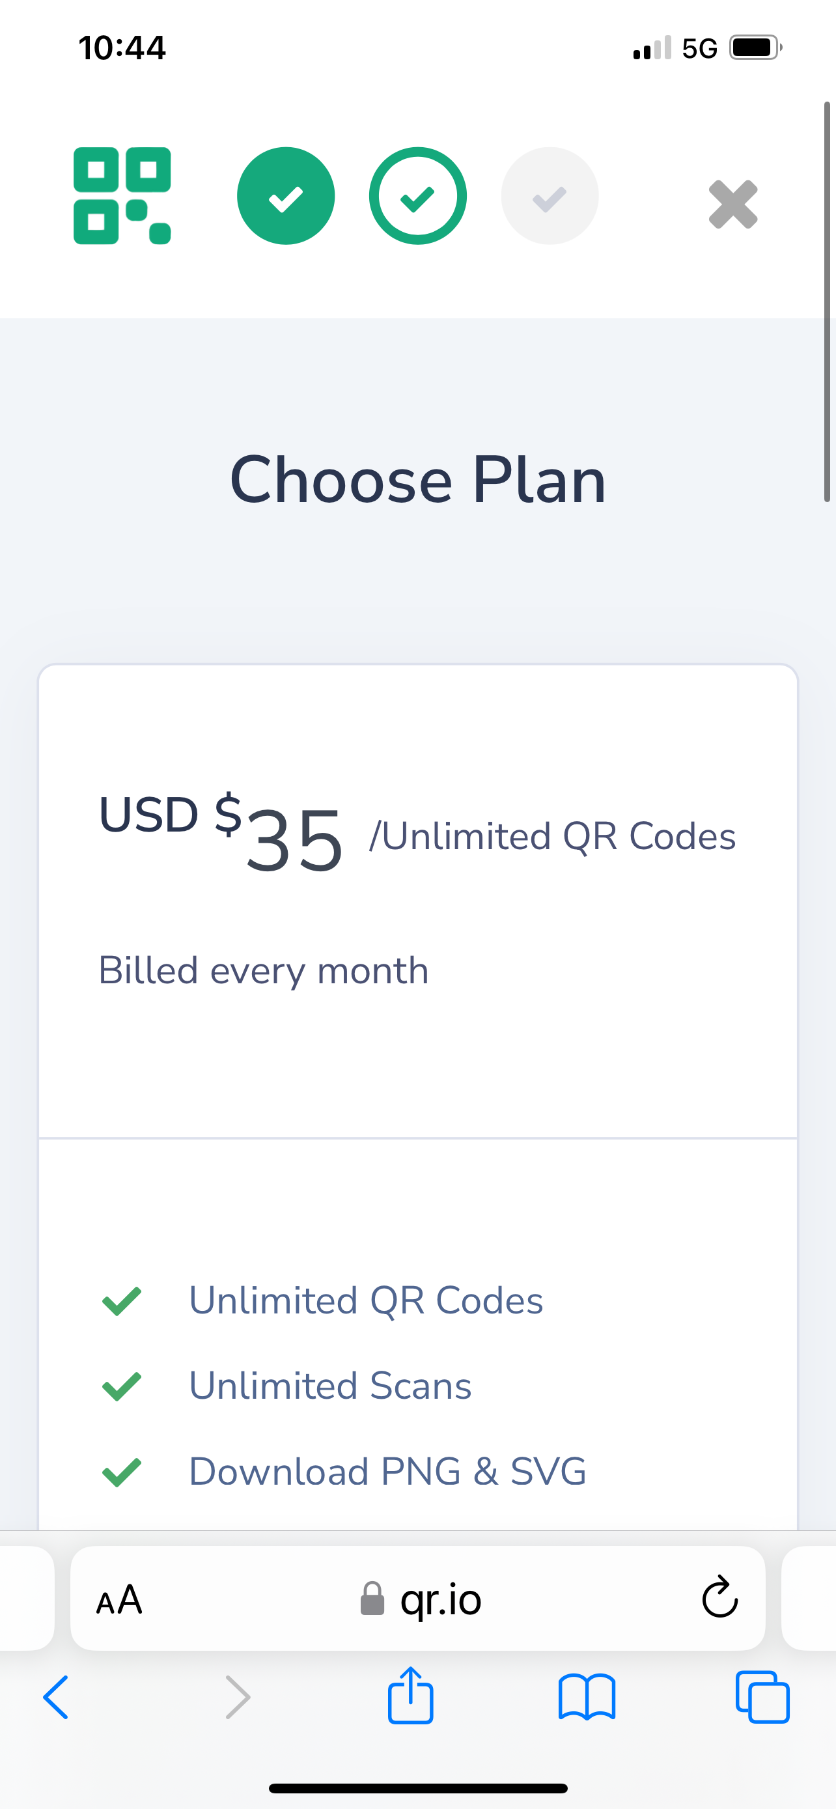Screen dimensions: 836x1809
Task: Tap the QR.io logo icon
Action: coord(122,196)
